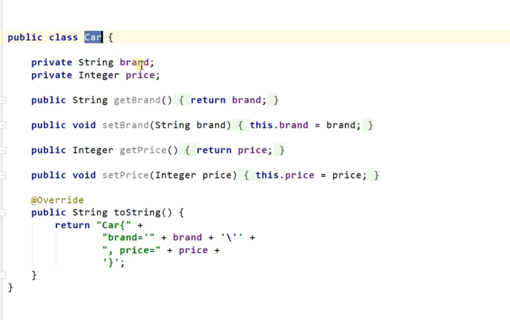Click the purple brand variable in the toString concatenation
The width and height of the screenshot is (510, 320).
[x=187, y=237]
